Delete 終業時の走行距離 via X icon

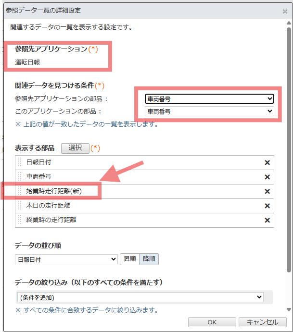point(267,220)
